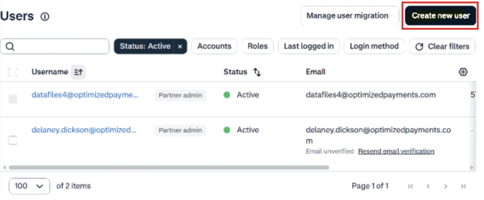Click the Email column header
484x200 pixels.
click(316, 72)
